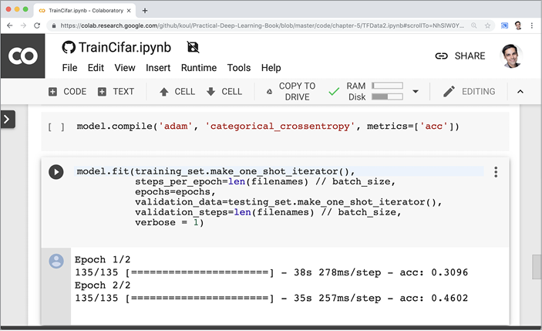Image resolution: width=542 pixels, height=331 pixels.
Task: Click the browser back arrow
Action: coord(10,25)
